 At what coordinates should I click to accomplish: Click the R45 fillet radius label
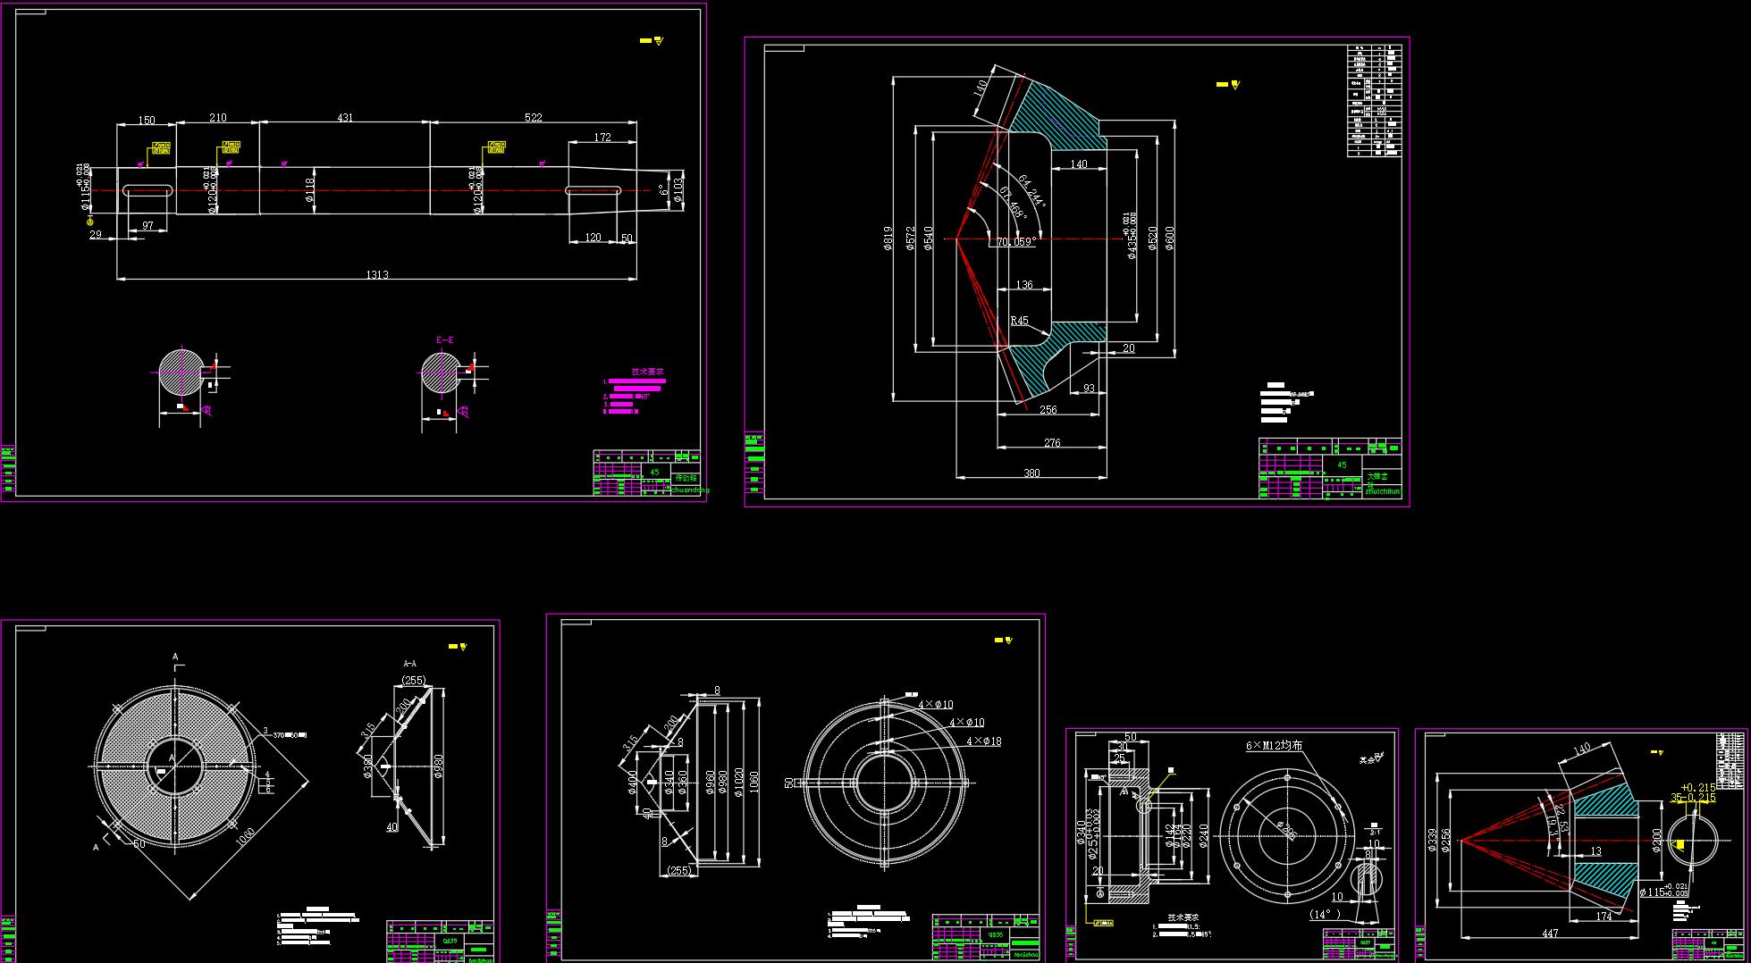pos(1019,321)
